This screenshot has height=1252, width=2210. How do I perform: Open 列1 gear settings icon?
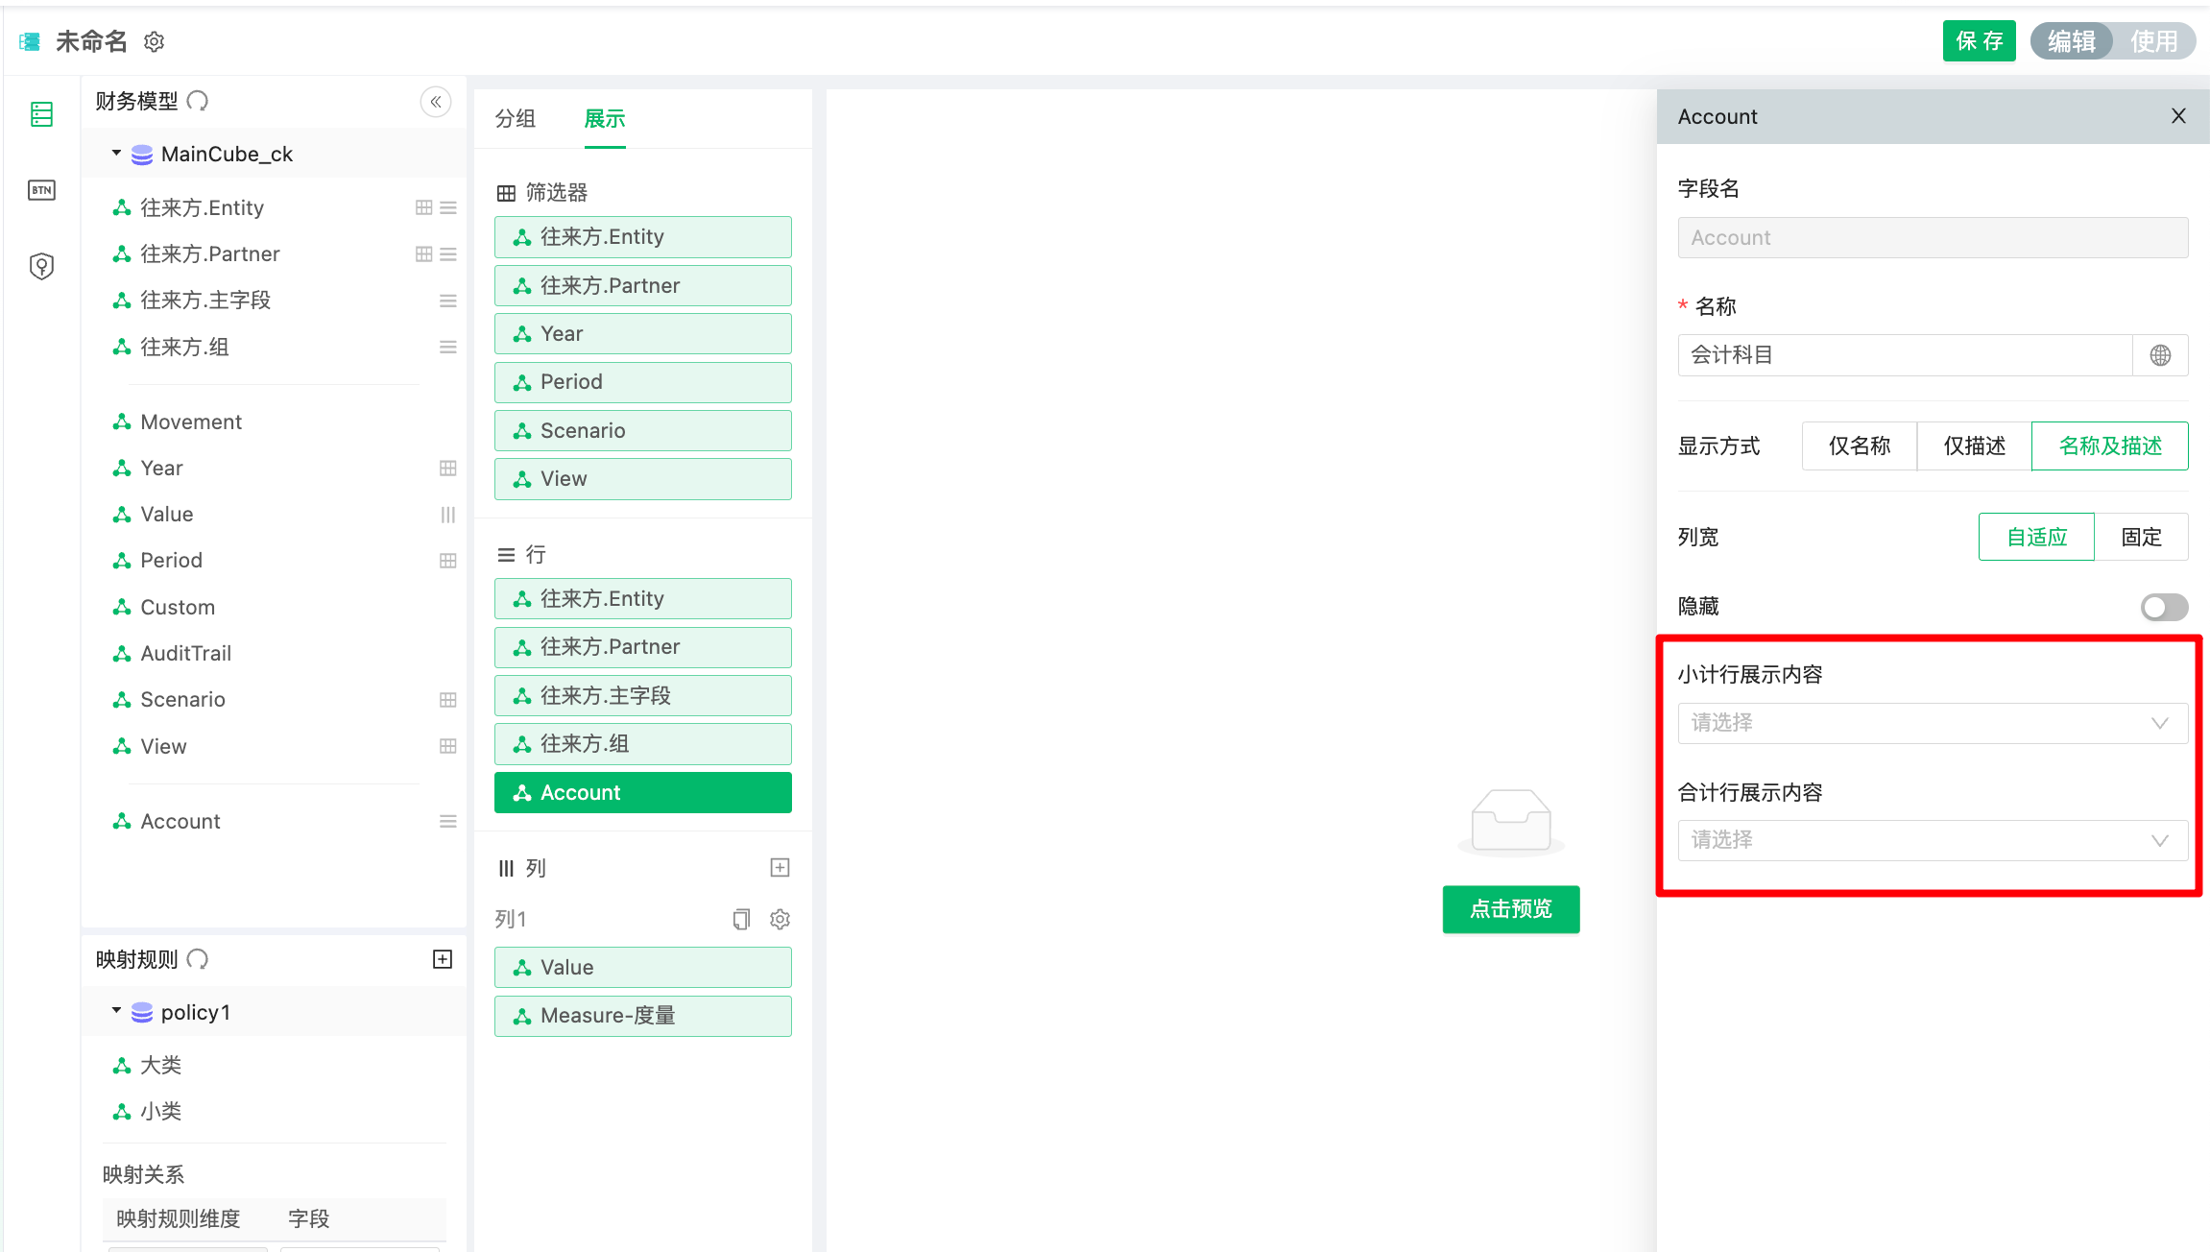coord(780,920)
